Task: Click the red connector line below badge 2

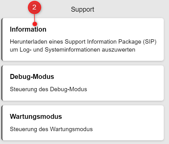Action: pyautogui.click(x=34, y=18)
